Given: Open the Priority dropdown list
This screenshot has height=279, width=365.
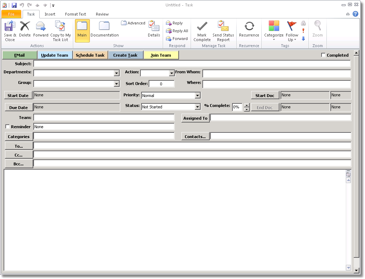Looking at the screenshot, I should pyautogui.click(x=198, y=96).
